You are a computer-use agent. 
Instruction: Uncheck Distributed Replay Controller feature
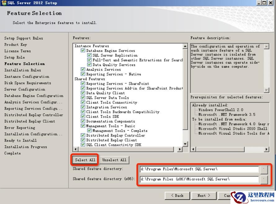point(83,135)
